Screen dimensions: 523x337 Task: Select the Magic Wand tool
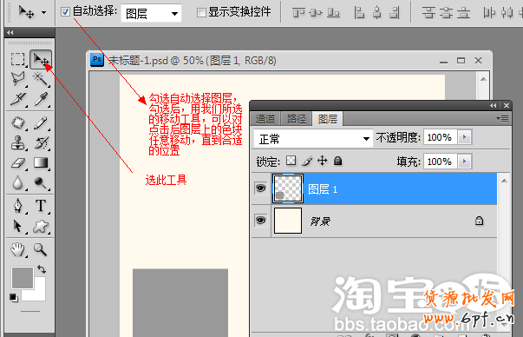[41, 79]
